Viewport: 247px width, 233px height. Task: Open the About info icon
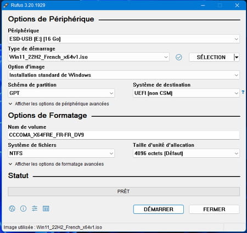click(x=23, y=208)
